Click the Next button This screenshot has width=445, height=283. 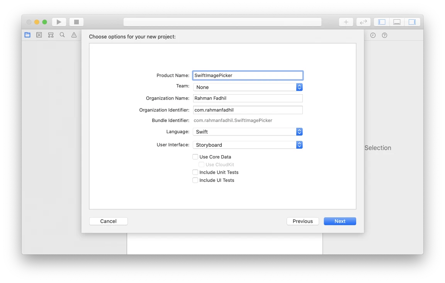coord(340,221)
